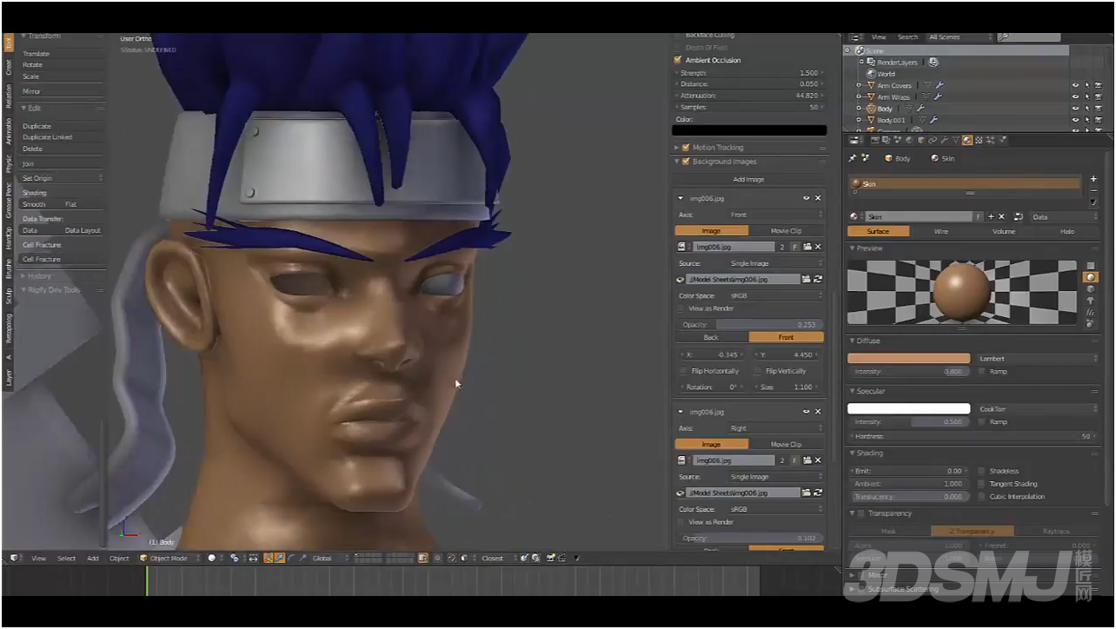Open the Modifiers wrench properties tab

[x=945, y=140]
